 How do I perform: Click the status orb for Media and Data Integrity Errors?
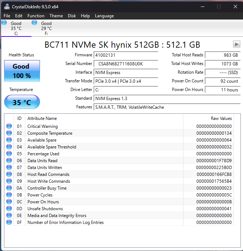coord(9,215)
